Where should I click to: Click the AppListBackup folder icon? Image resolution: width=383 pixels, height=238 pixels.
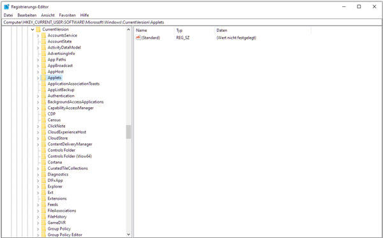point(43,90)
